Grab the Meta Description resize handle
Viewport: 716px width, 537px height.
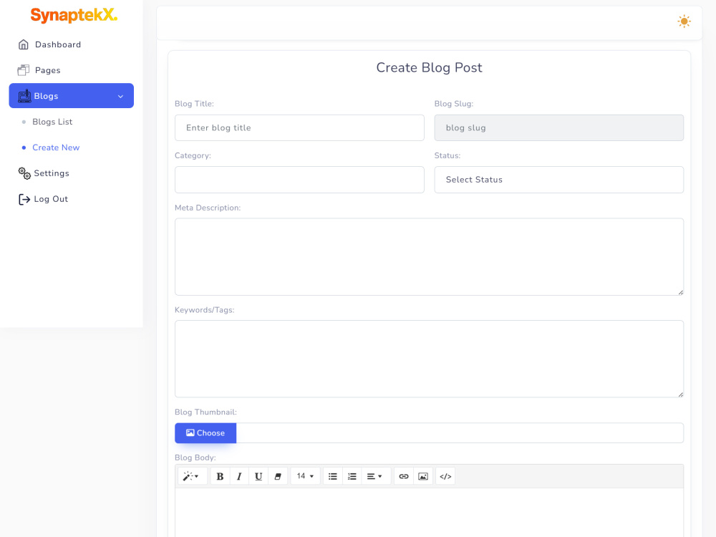coord(680,292)
